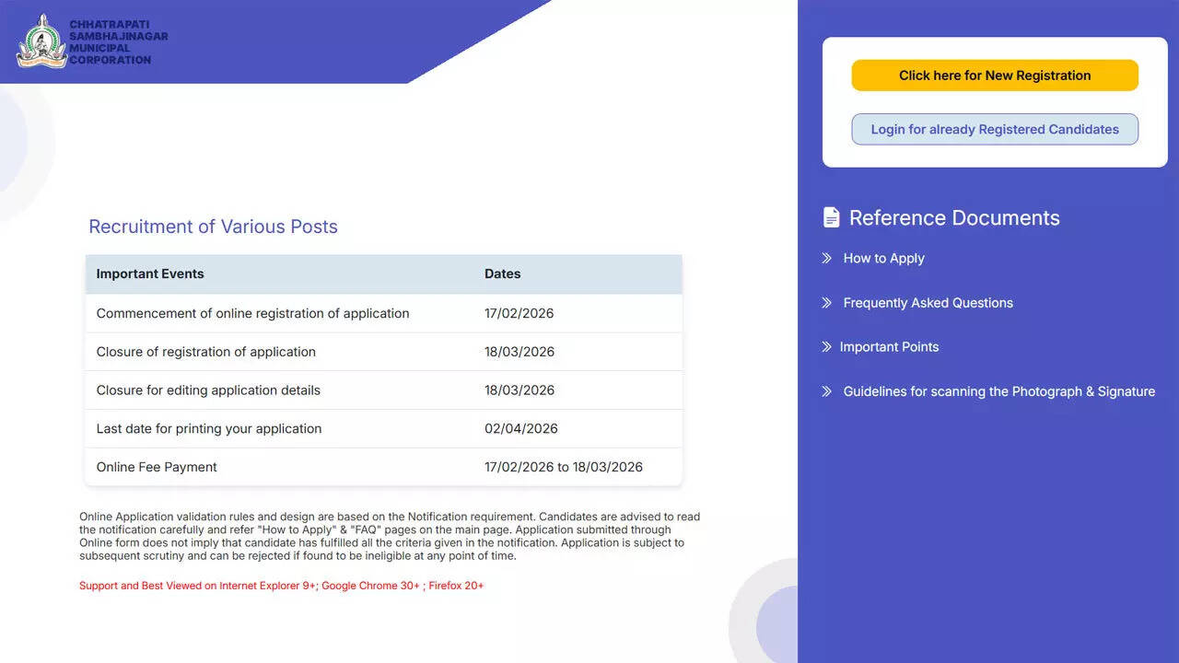Click the red browser support notice text
This screenshot has height=663, width=1179.
tap(281, 585)
